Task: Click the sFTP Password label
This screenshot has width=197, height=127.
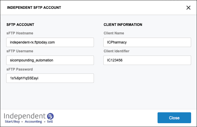Action: click(x=19, y=69)
